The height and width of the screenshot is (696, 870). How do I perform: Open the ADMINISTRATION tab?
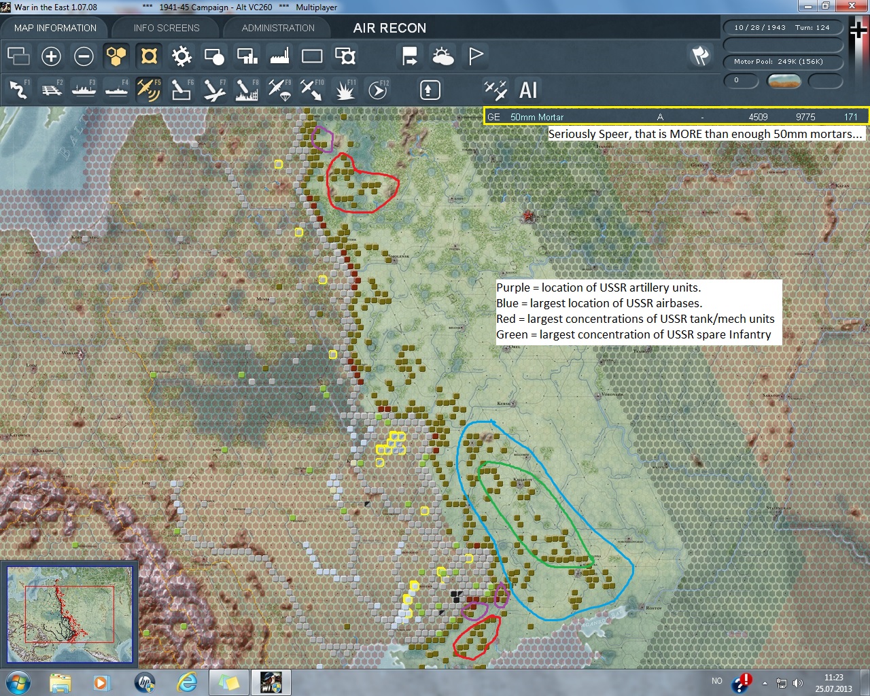click(x=278, y=28)
